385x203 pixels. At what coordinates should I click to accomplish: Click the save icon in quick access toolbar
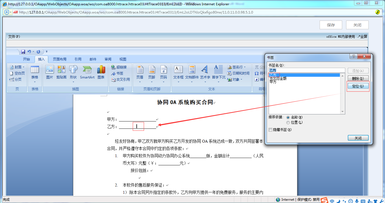click(x=23, y=52)
